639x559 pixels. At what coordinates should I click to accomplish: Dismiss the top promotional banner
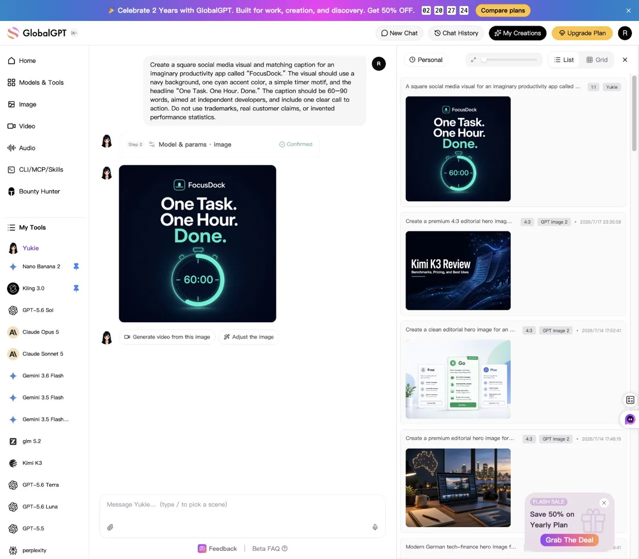click(629, 10)
